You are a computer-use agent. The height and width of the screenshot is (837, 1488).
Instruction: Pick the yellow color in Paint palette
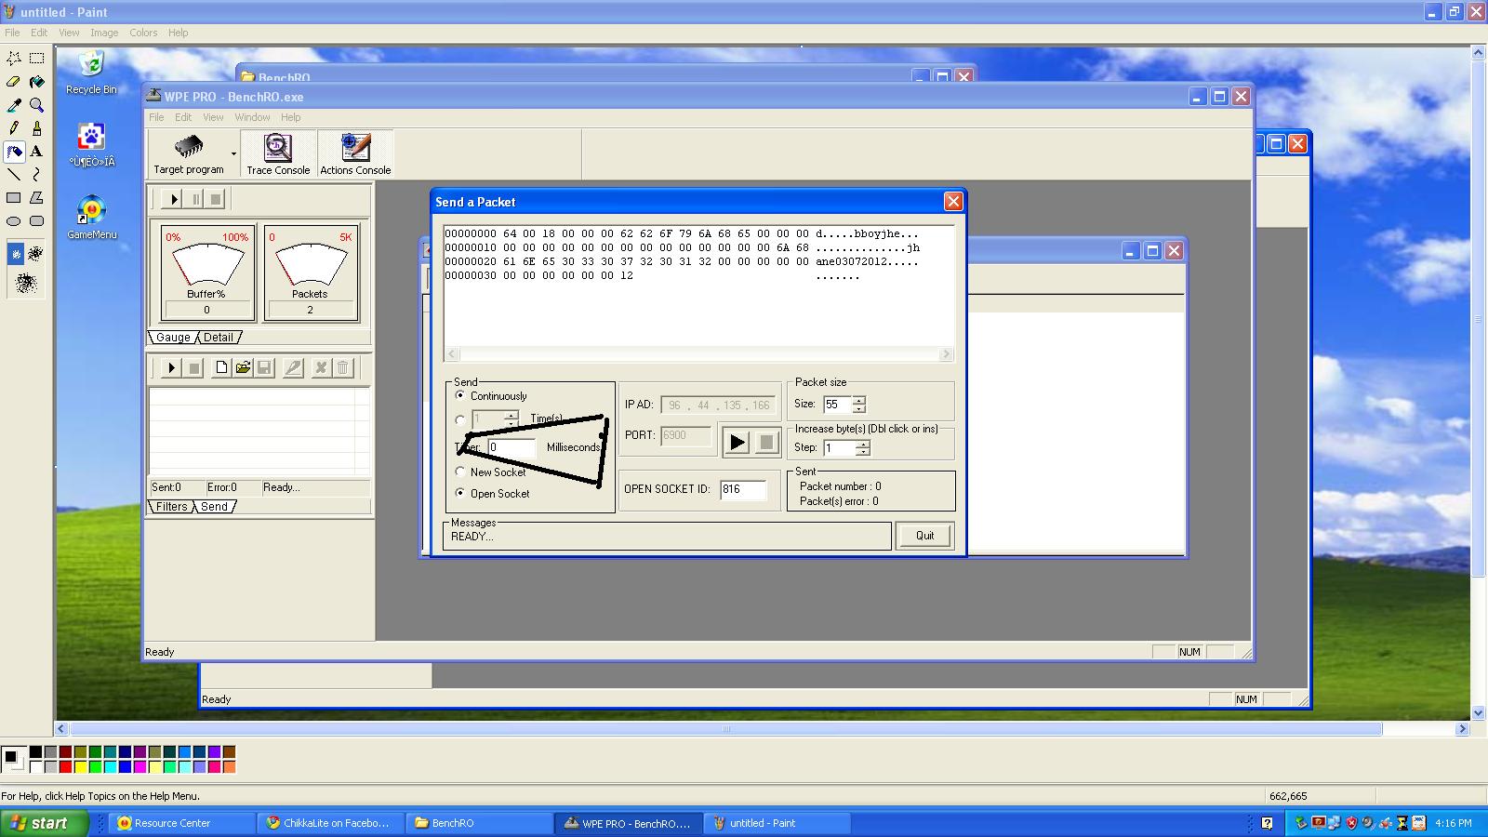click(80, 767)
